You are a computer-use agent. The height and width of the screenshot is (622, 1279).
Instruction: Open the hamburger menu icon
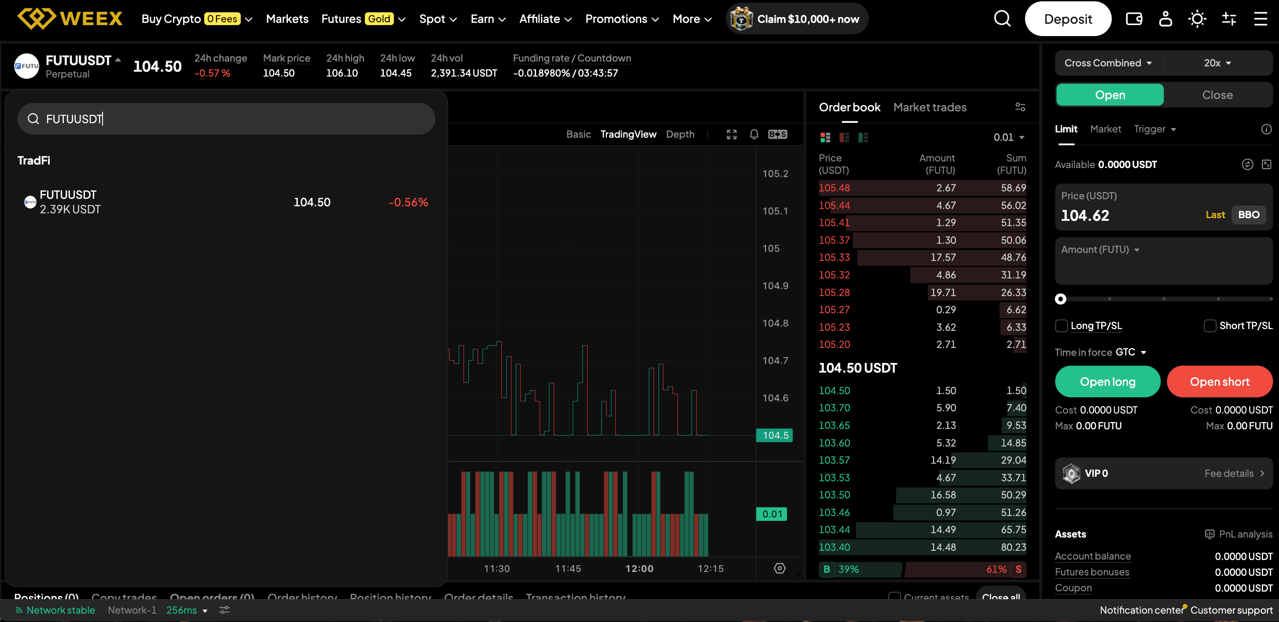coord(1261,19)
